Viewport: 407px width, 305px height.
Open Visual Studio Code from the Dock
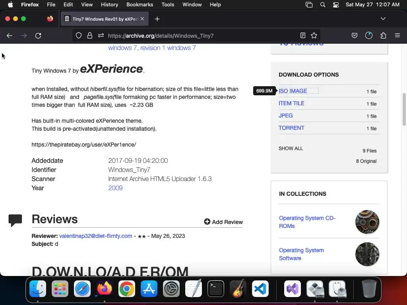click(260, 289)
